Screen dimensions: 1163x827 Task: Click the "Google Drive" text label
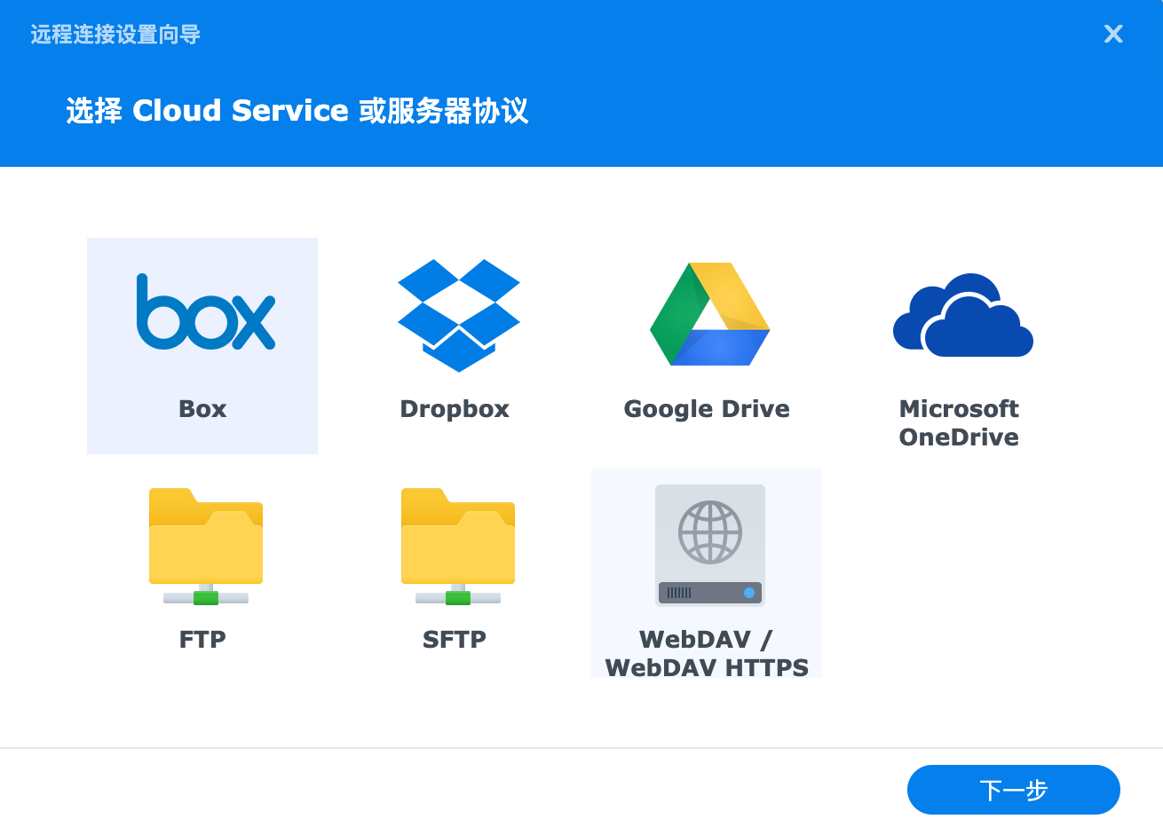pyautogui.click(x=707, y=409)
